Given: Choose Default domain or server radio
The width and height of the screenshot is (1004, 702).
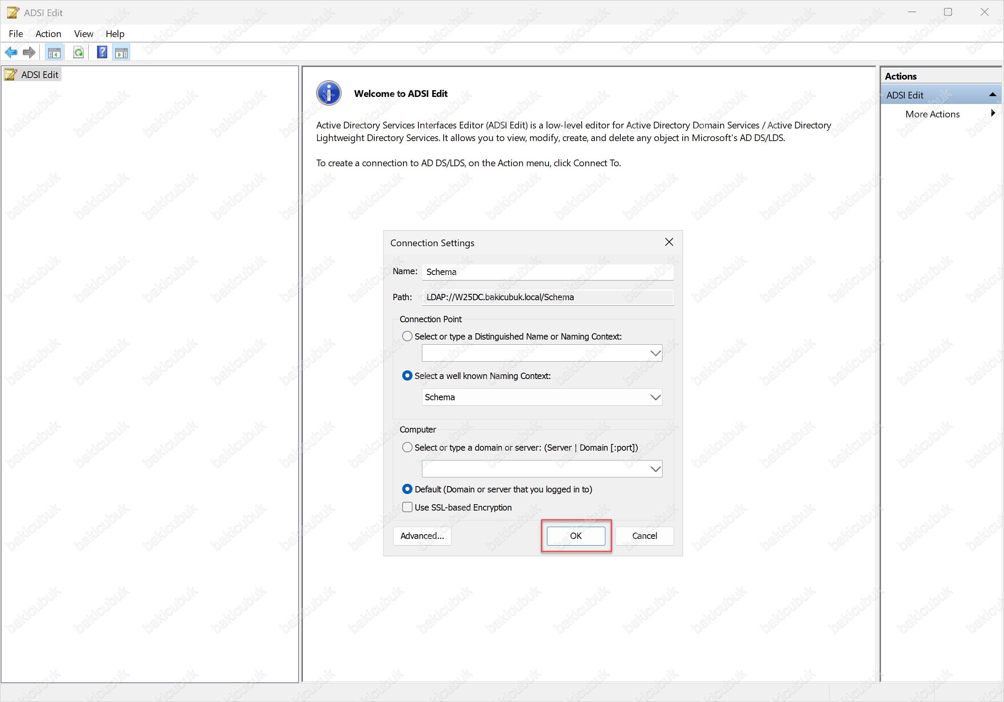Looking at the screenshot, I should 407,489.
